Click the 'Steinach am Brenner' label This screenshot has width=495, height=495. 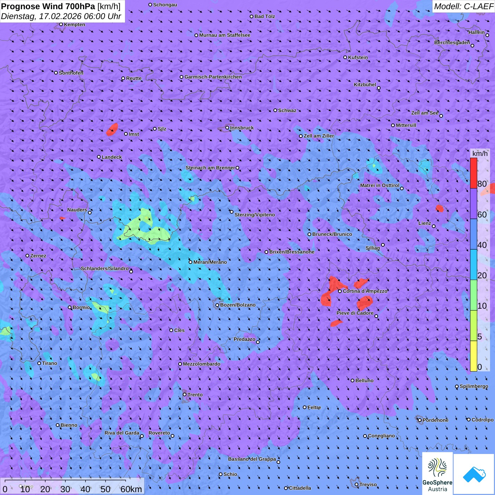point(210,168)
